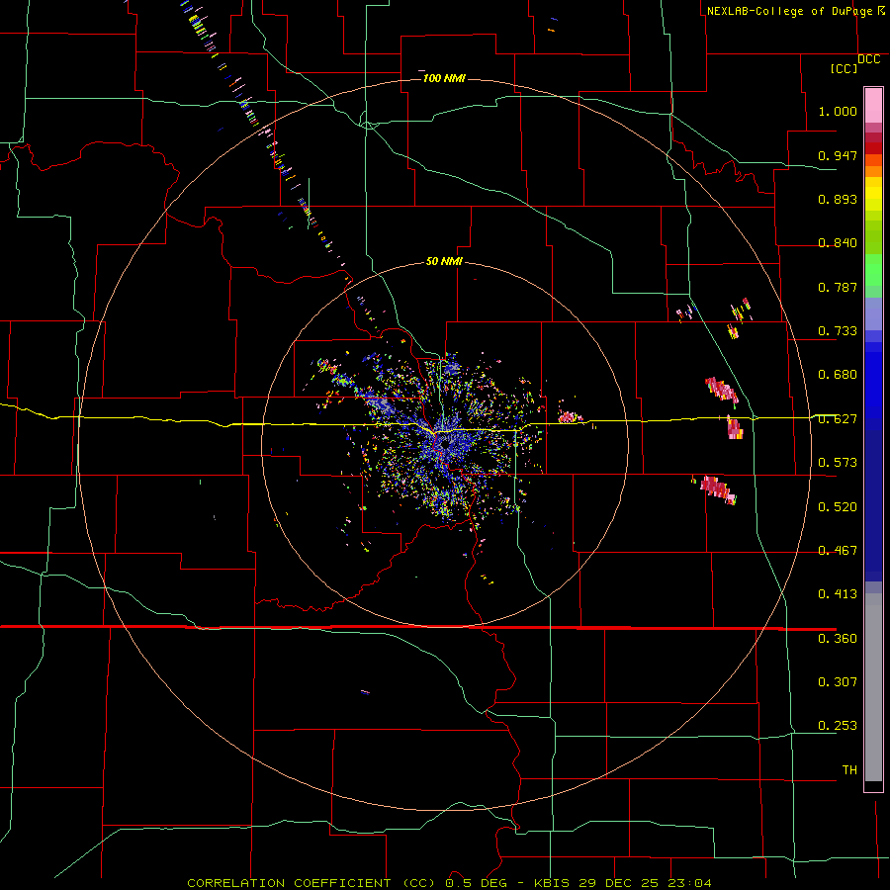
Task: Click the 1.000 value on the color scale
Action: (x=838, y=111)
